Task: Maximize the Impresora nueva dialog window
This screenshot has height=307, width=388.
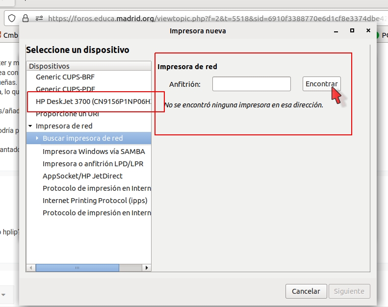Action: point(352,30)
